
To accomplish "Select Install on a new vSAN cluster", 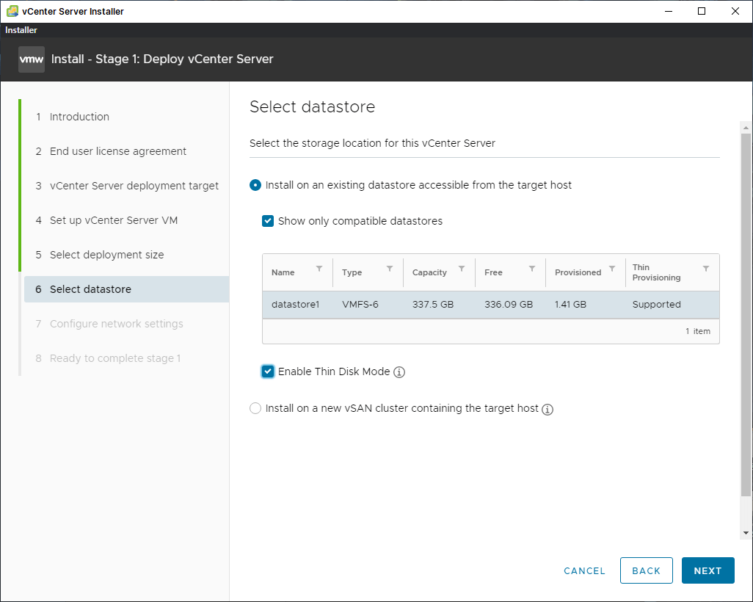I will coord(255,408).
